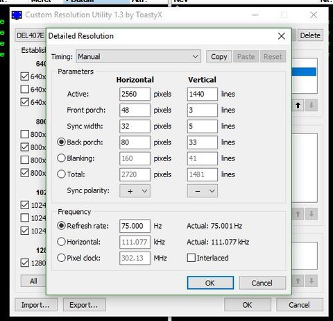Toggle the first 1024 checkbox
This screenshot has width=333, height=321.
(25, 205)
